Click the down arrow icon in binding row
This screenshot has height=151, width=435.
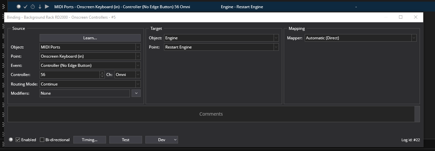[40, 7]
